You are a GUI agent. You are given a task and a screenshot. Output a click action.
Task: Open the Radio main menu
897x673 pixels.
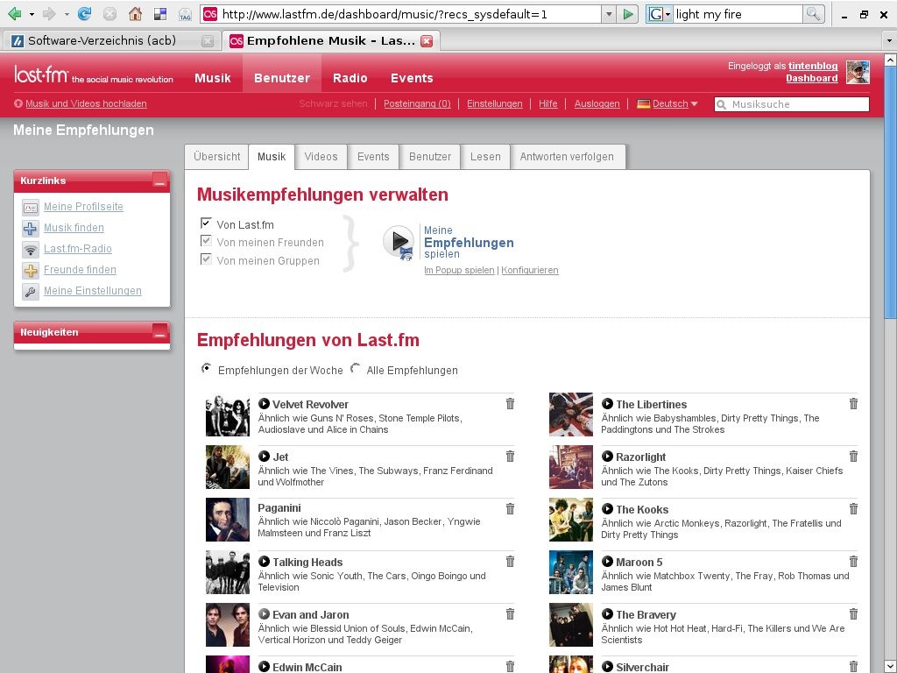(350, 78)
